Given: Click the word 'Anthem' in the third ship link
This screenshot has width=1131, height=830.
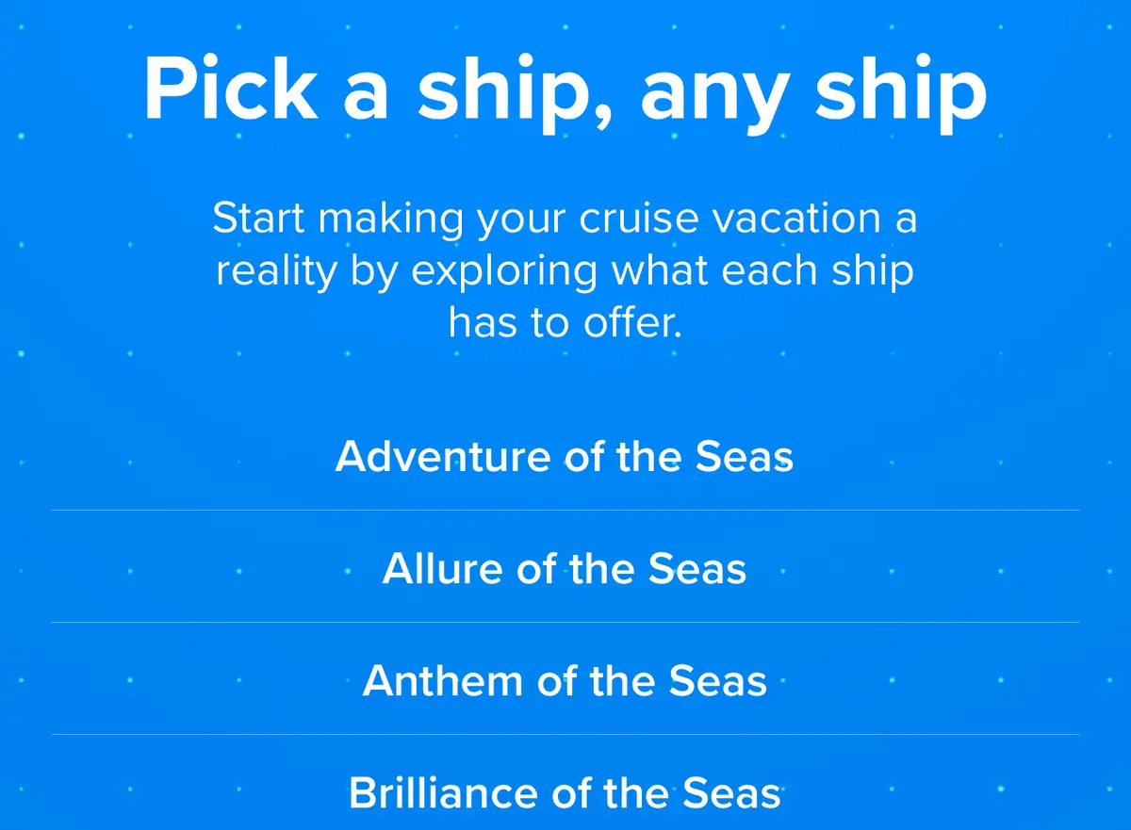Looking at the screenshot, I should [x=443, y=680].
